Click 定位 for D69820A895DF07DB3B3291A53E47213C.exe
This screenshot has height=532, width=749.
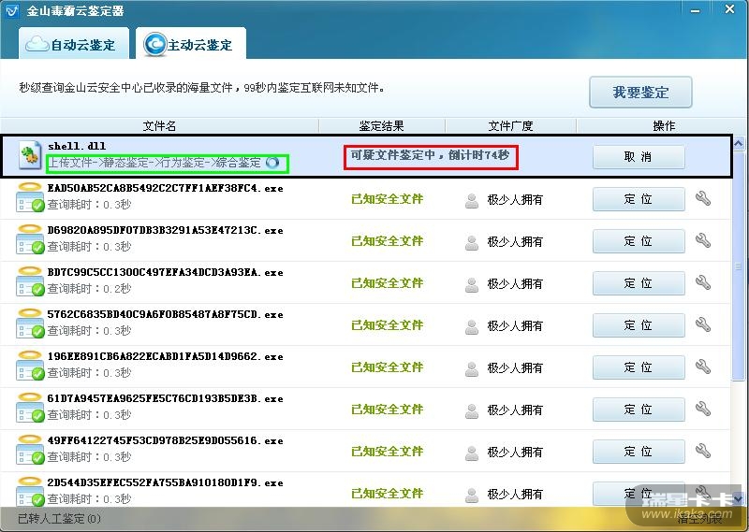[x=639, y=241]
